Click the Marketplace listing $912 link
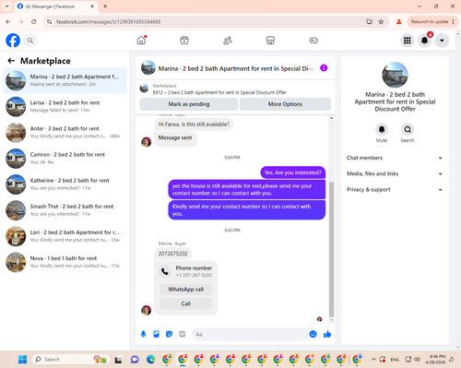Screen dimensions: 461x368 219,92
